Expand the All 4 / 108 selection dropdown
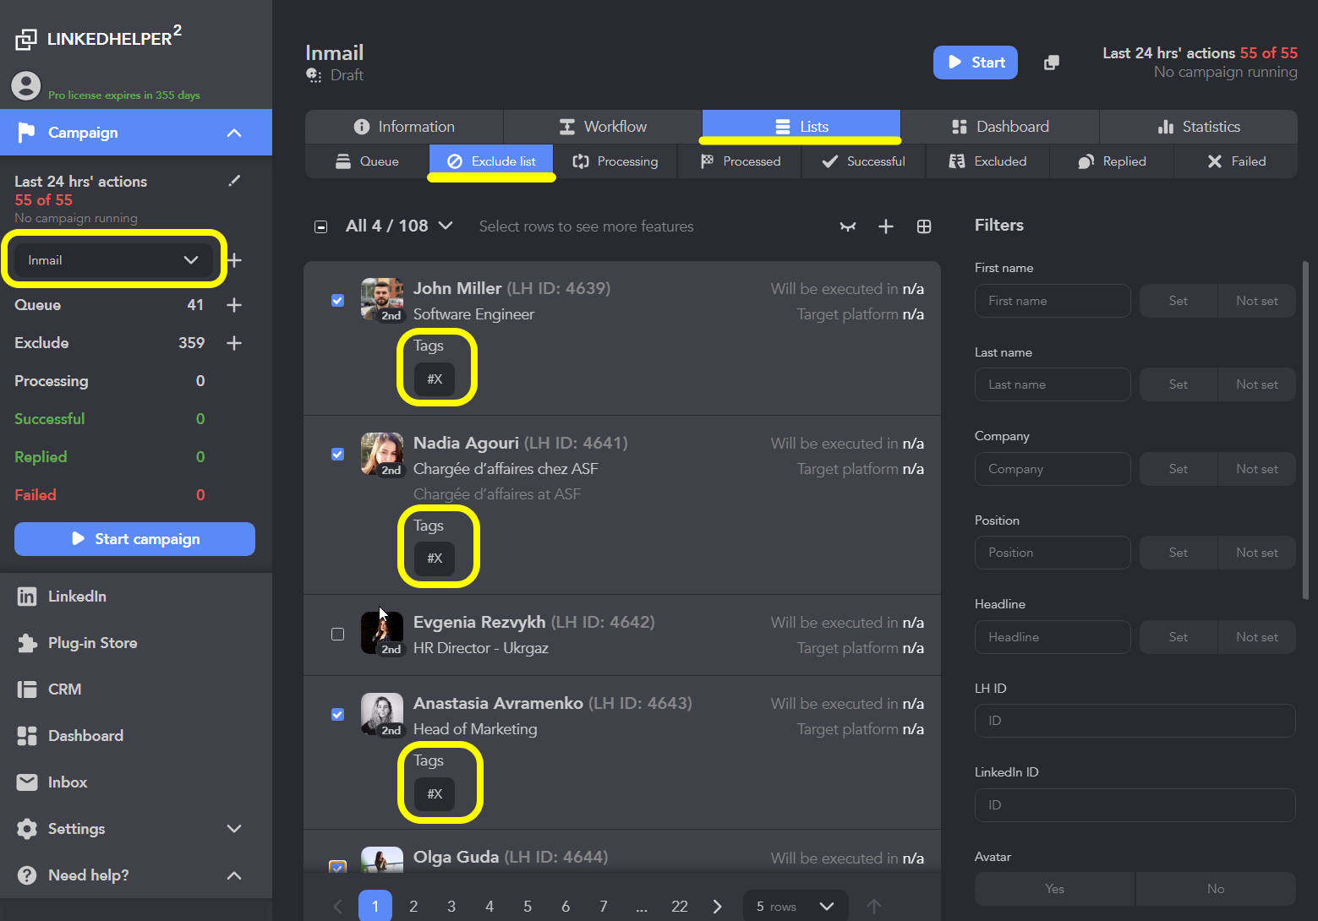Image resolution: width=1318 pixels, height=921 pixels. [399, 226]
